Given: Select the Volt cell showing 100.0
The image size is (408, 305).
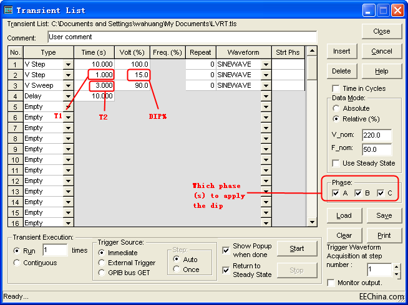Looking at the screenshot, I should point(132,64).
